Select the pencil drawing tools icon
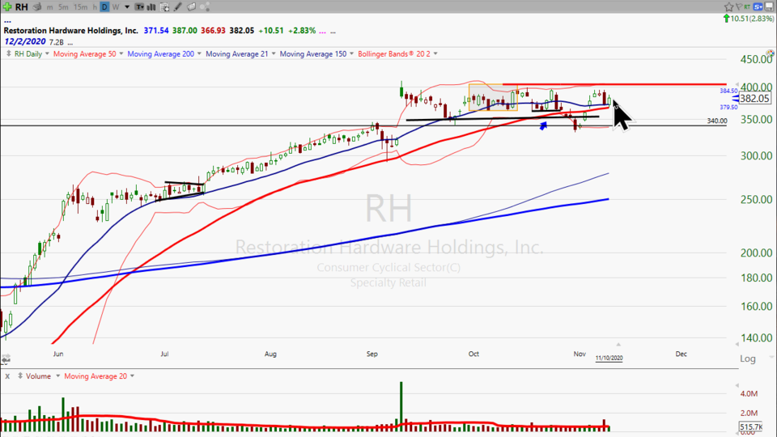The width and height of the screenshot is (777, 437). [178, 7]
